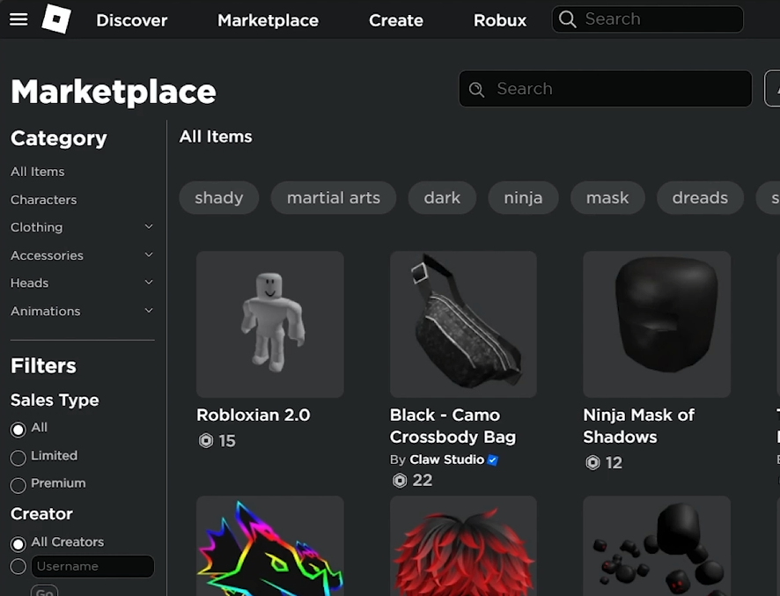Expand the Accessories category chevron

point(149,255)
